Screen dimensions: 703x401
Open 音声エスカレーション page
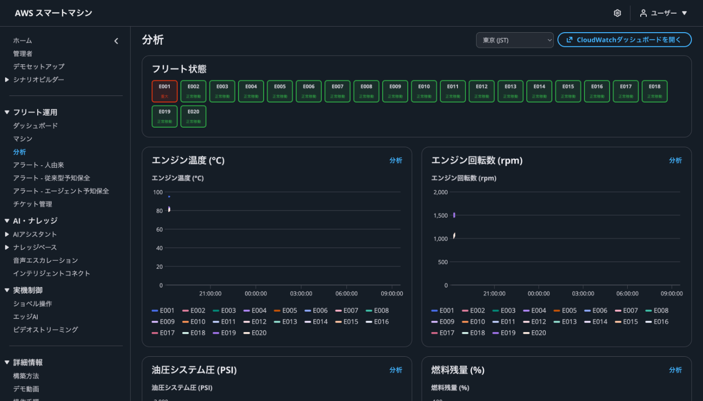coord(46,260)
